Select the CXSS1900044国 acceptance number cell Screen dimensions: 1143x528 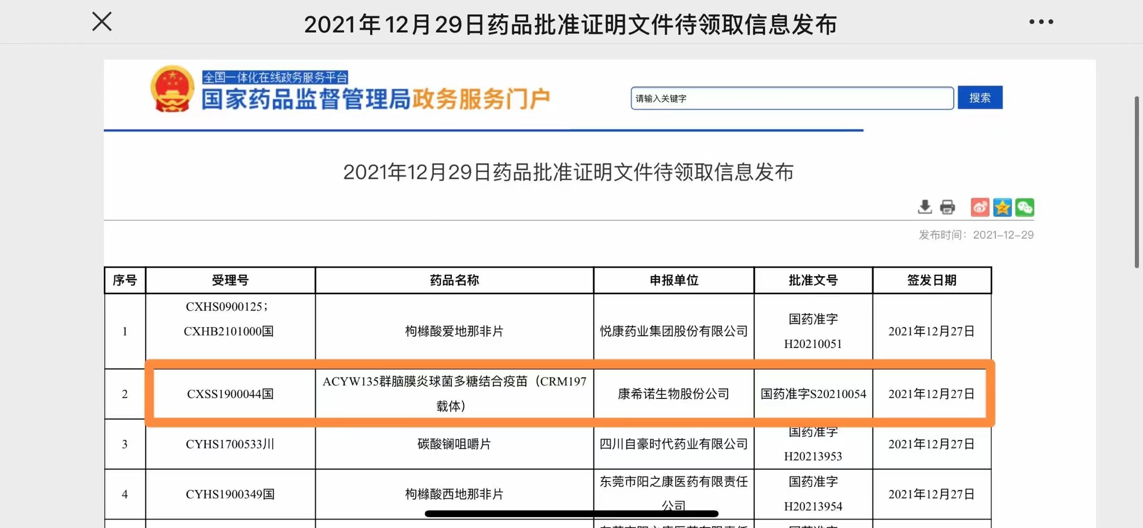[230, 394]
